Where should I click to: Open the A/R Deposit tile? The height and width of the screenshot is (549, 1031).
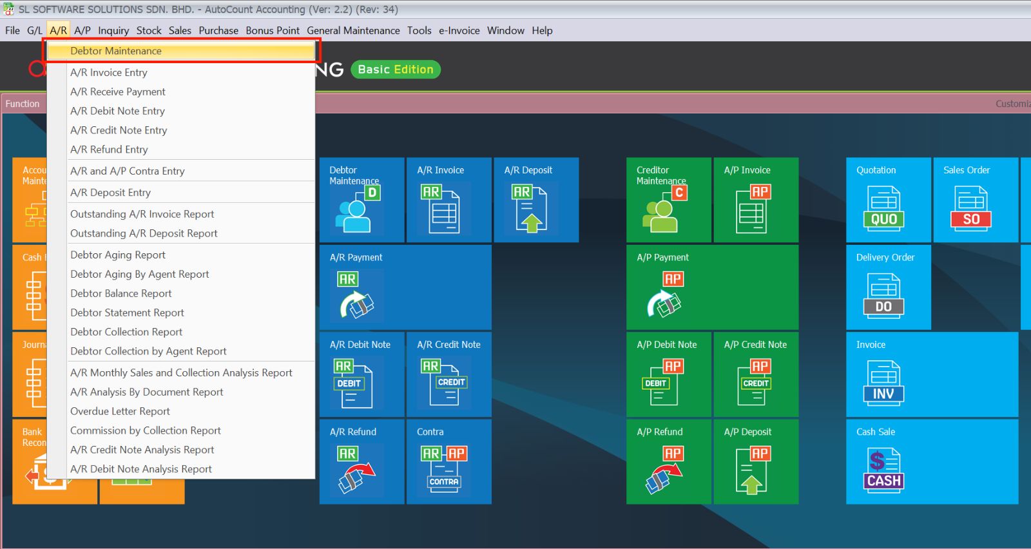pos(535,200)
